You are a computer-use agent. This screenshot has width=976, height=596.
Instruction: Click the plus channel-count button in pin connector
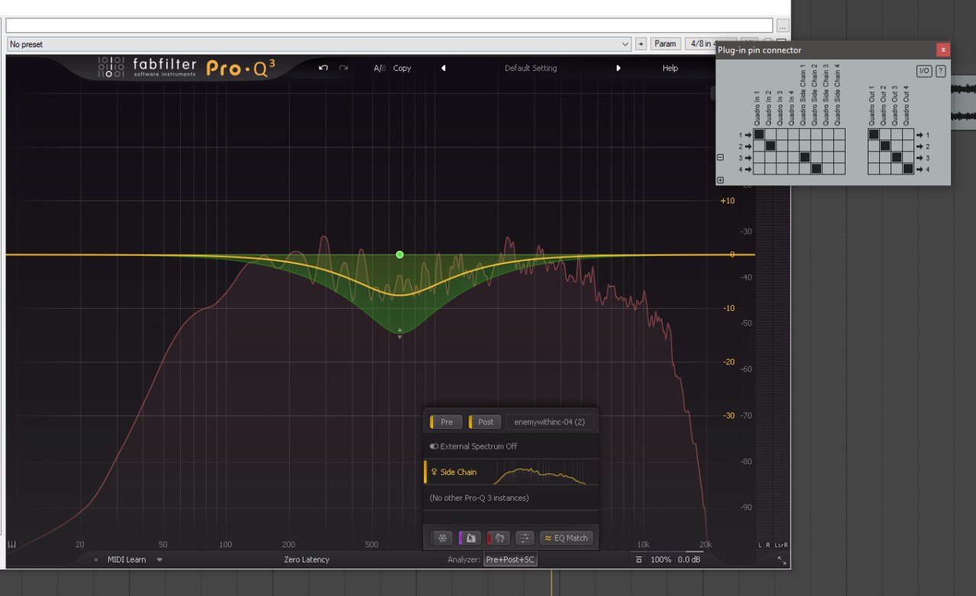(721, 180)
